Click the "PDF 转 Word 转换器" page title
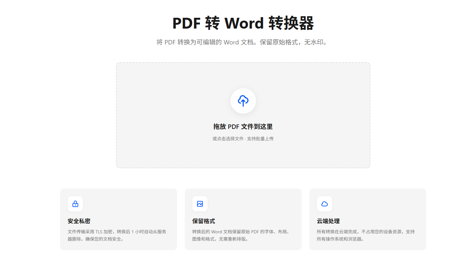The width and height of the screenshot is (474, 253). (243, 23)
